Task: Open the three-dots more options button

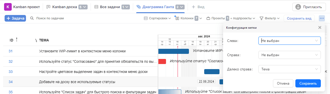Action: 322,18
